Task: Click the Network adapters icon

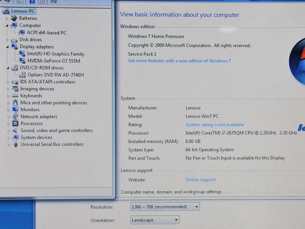Action: [x=15, y=116]
